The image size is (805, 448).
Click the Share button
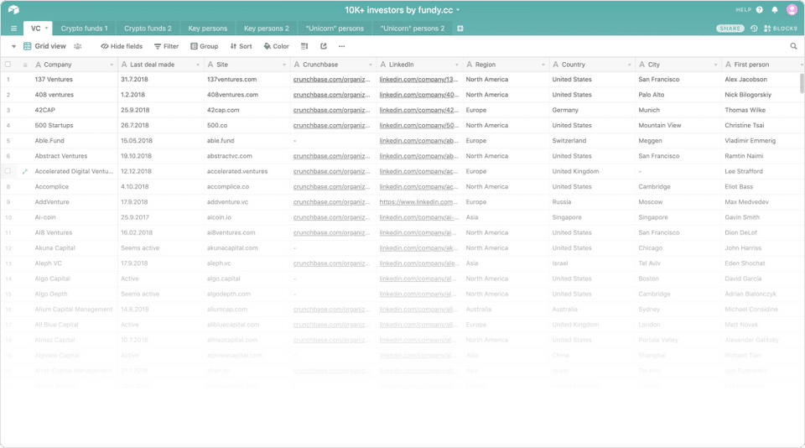point(730,29)
